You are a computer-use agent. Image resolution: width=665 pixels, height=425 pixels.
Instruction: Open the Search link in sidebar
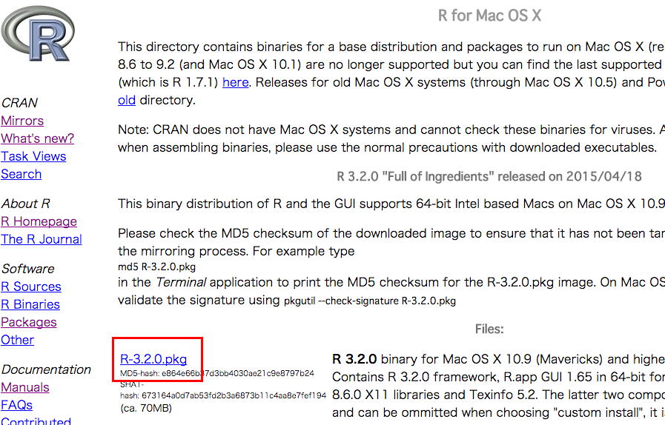click(x=21, y=174)
